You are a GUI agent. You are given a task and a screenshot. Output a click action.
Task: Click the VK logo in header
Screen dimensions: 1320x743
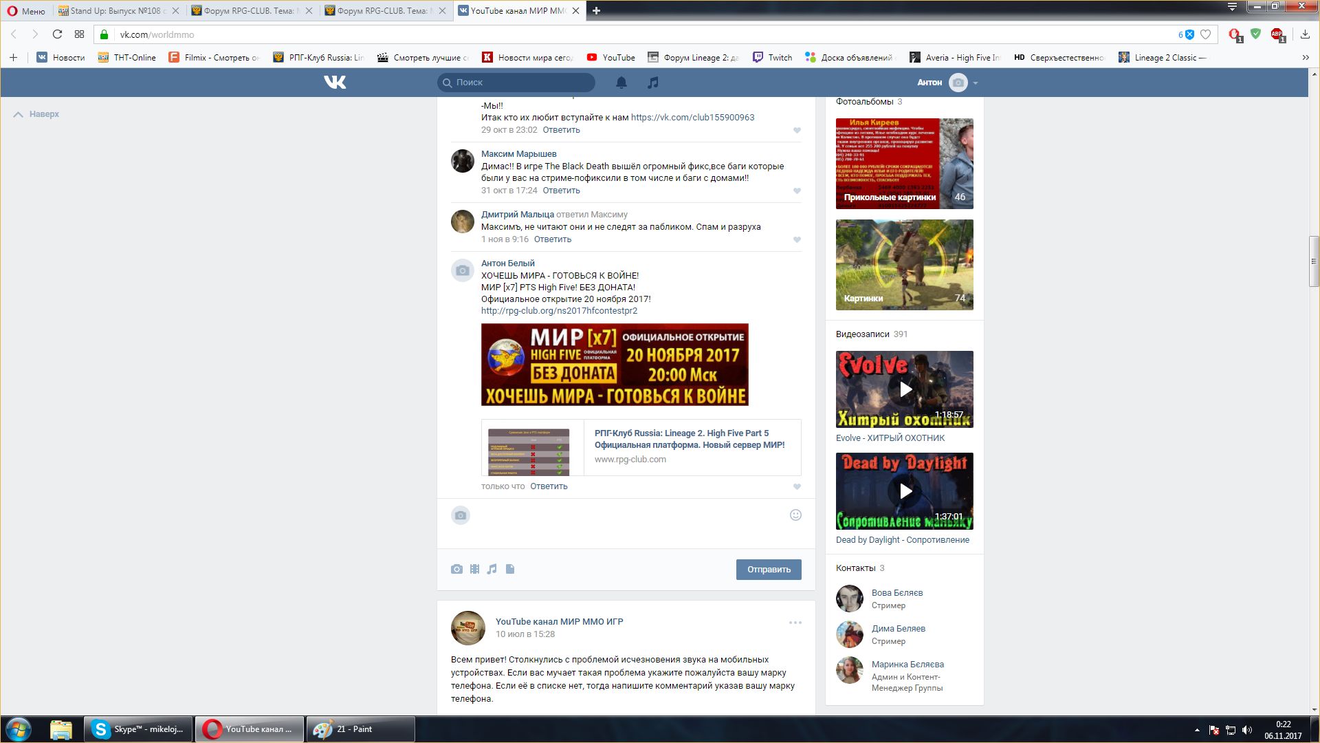click(x=335, y=83)
